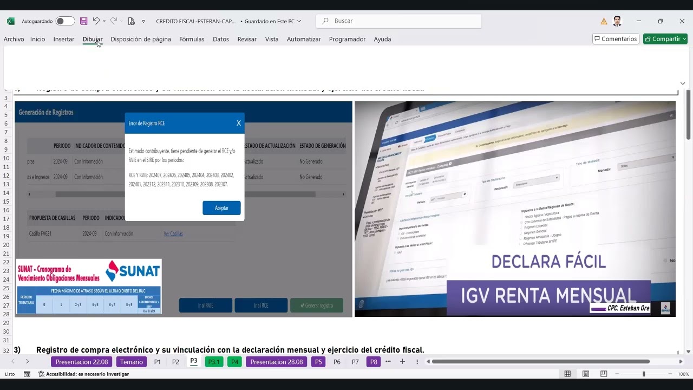Open the Accesibilidad: es necesario investigar status
The image size is (693, 390).
(x=83, y=374)
